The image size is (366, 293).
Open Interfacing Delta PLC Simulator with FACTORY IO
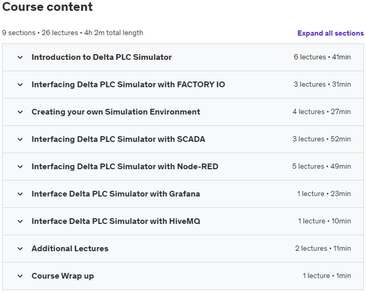click(128, 85)
